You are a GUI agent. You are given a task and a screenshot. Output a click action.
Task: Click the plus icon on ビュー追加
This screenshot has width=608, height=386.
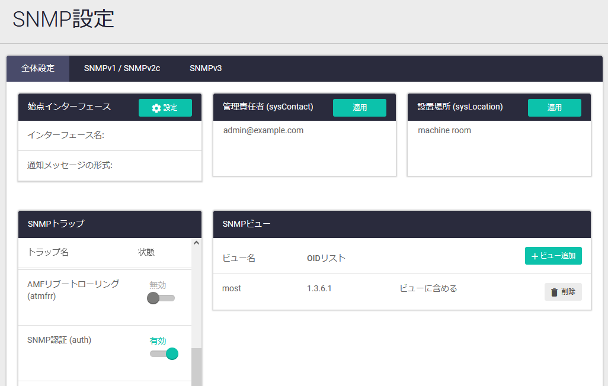(x=535, y=256)
